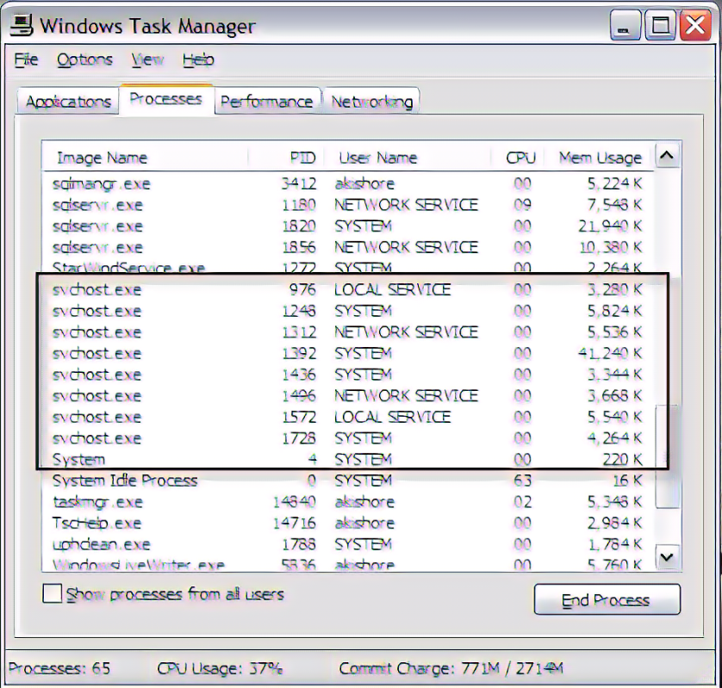Select the sqlmangr.exe process row
Viewport: 722px width, 688px height.
(347, 183)
